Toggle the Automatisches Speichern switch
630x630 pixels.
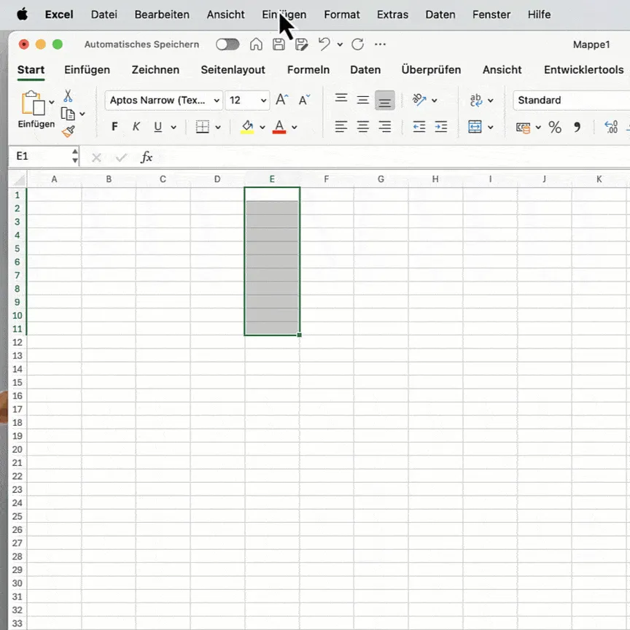[227, 44]
